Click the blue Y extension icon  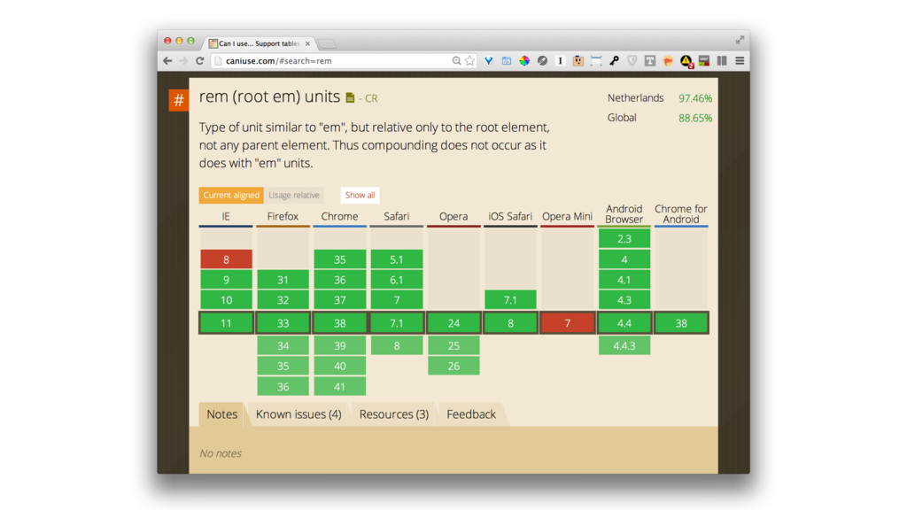coord(489,61)
